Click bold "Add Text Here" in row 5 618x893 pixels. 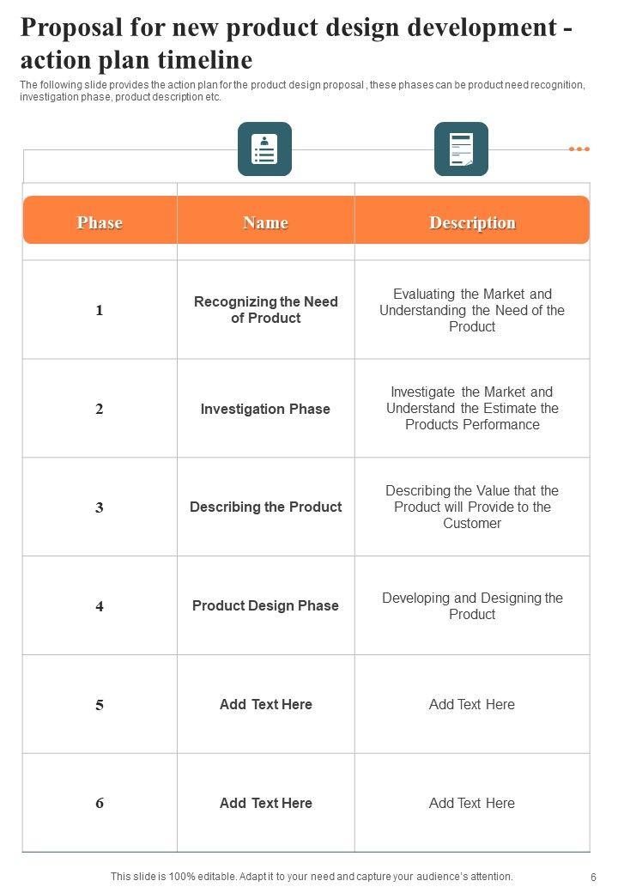[265, 704]
